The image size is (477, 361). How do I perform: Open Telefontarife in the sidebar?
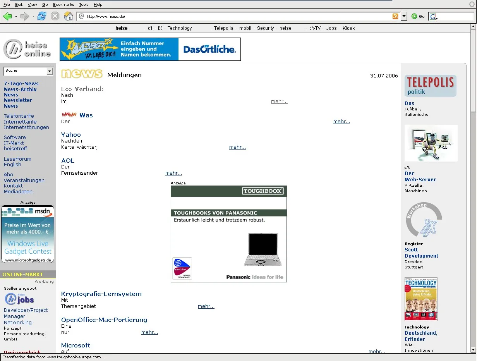19,116
